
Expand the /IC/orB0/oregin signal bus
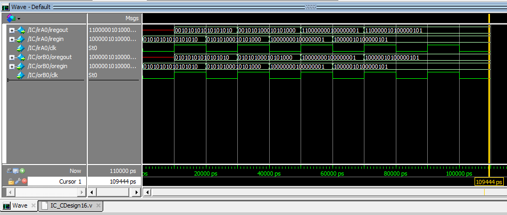pos(12,66)
